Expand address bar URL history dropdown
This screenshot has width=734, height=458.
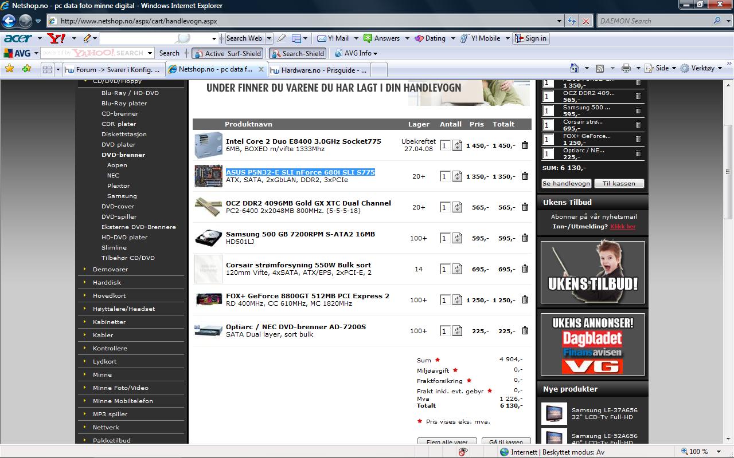click(x=560, y=21)
